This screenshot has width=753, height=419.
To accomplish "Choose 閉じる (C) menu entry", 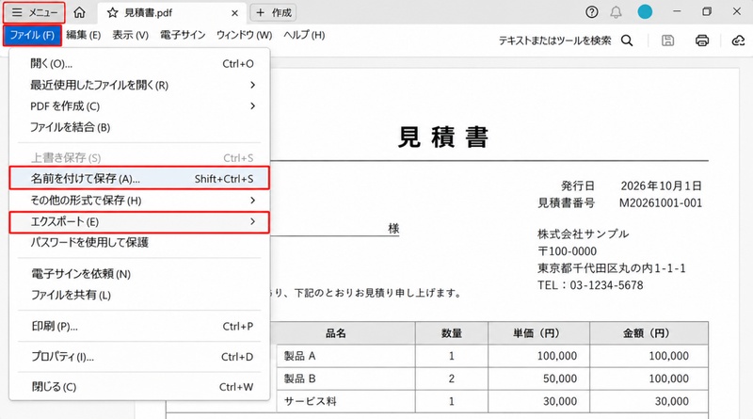I will point(139,387).
